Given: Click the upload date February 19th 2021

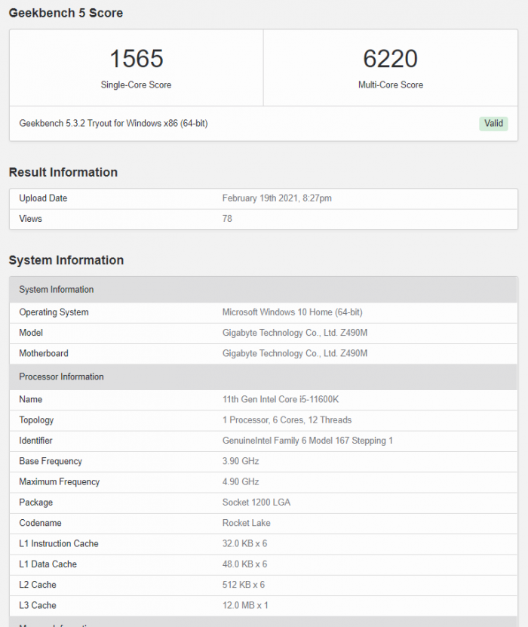Looking at the screenshot, I should (x=277, y=198).
